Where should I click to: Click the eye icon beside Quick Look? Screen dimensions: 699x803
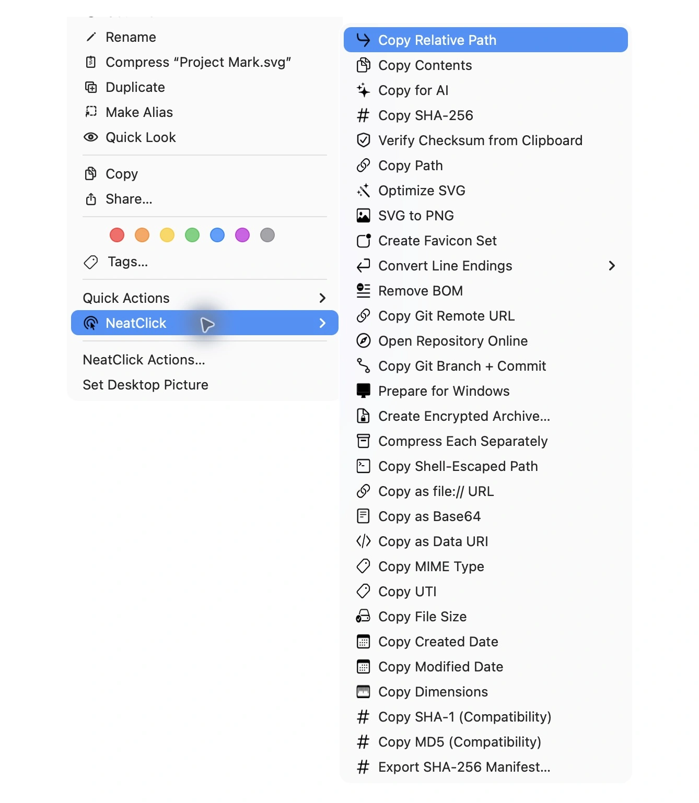tap(91, 137)
